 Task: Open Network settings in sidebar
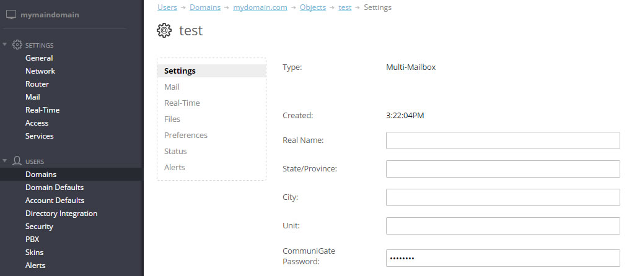point(40,71)
